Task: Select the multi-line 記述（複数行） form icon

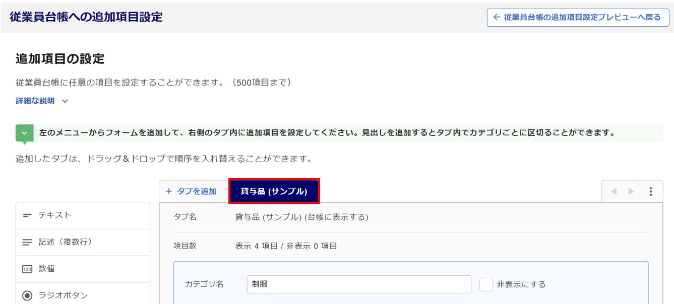Action: 27,242
